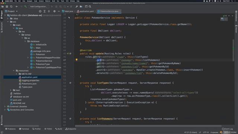This screenshot has width=238, height=134.
Task: Click cursor position 47:21 in status bar
Action: (190, 133)
